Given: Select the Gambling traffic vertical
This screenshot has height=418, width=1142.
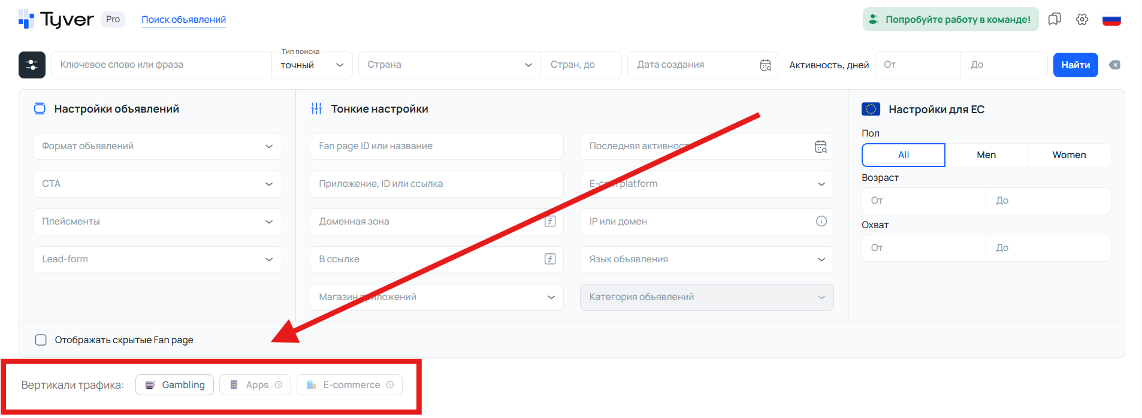Looking at the screenshot, I should [174, 384].
